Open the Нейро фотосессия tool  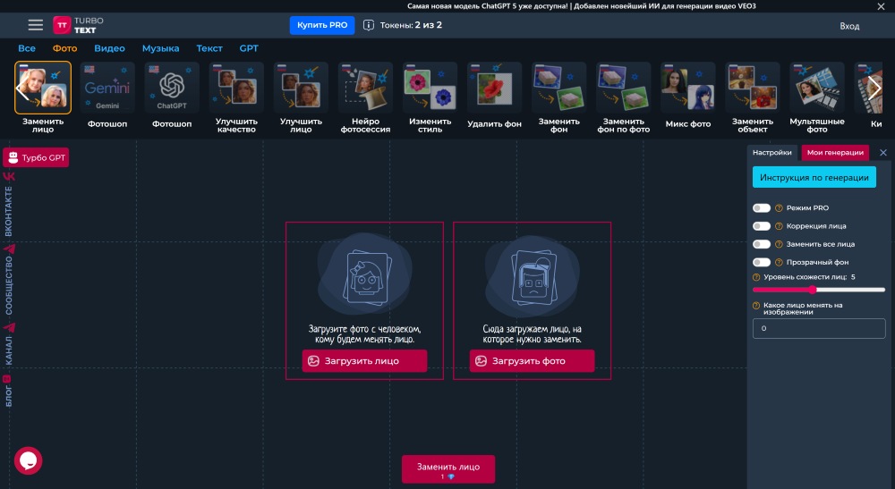tap(365, 89)
